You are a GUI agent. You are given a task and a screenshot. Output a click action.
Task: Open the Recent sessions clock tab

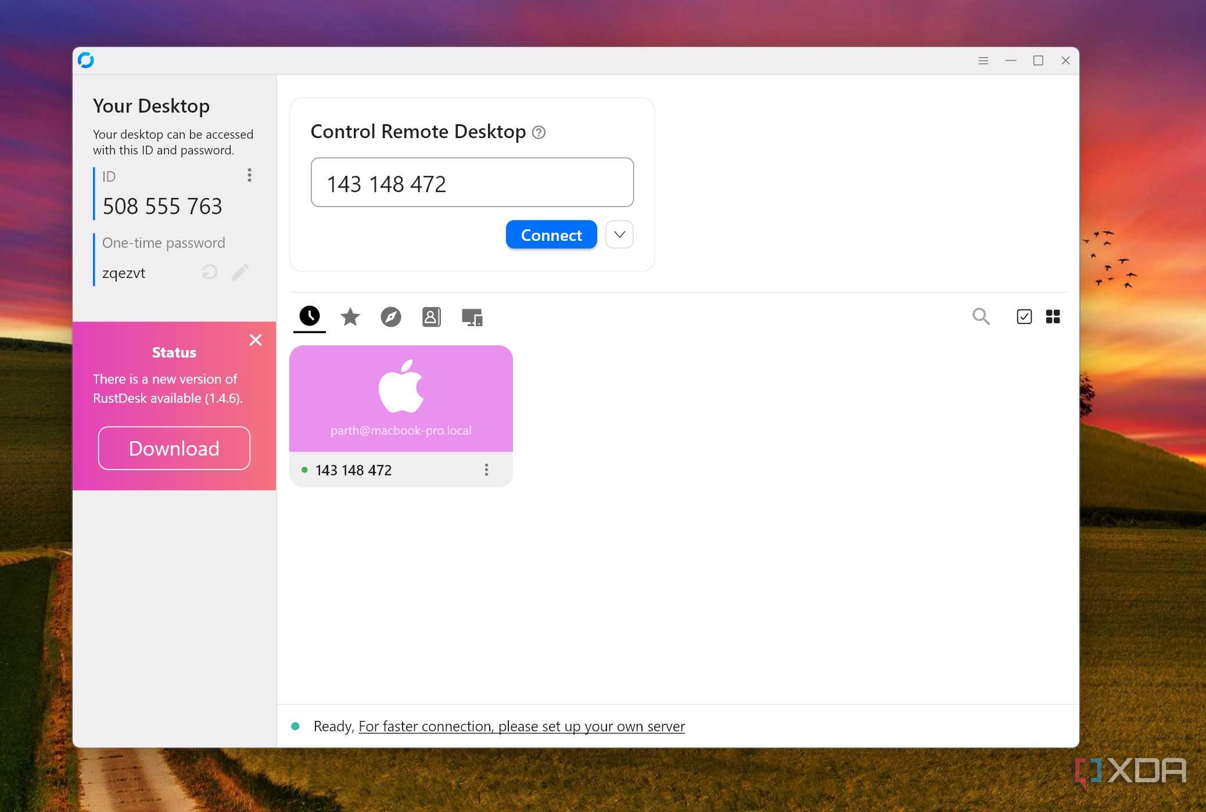(x=310, y=316)
